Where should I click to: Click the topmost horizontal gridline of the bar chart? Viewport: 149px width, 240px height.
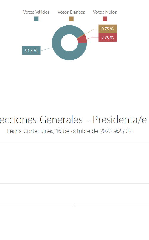tap(74, 142)
